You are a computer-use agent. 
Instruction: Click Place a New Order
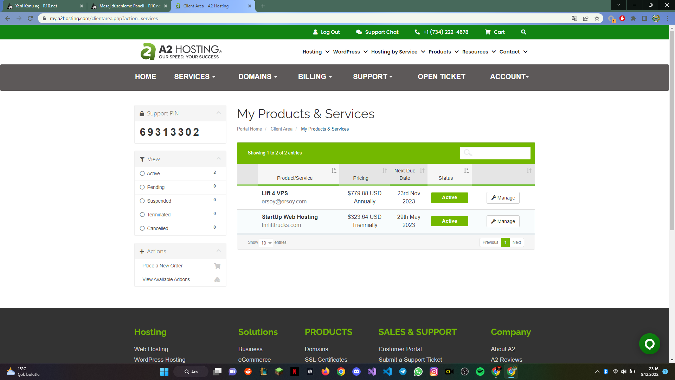coord(180,266)
